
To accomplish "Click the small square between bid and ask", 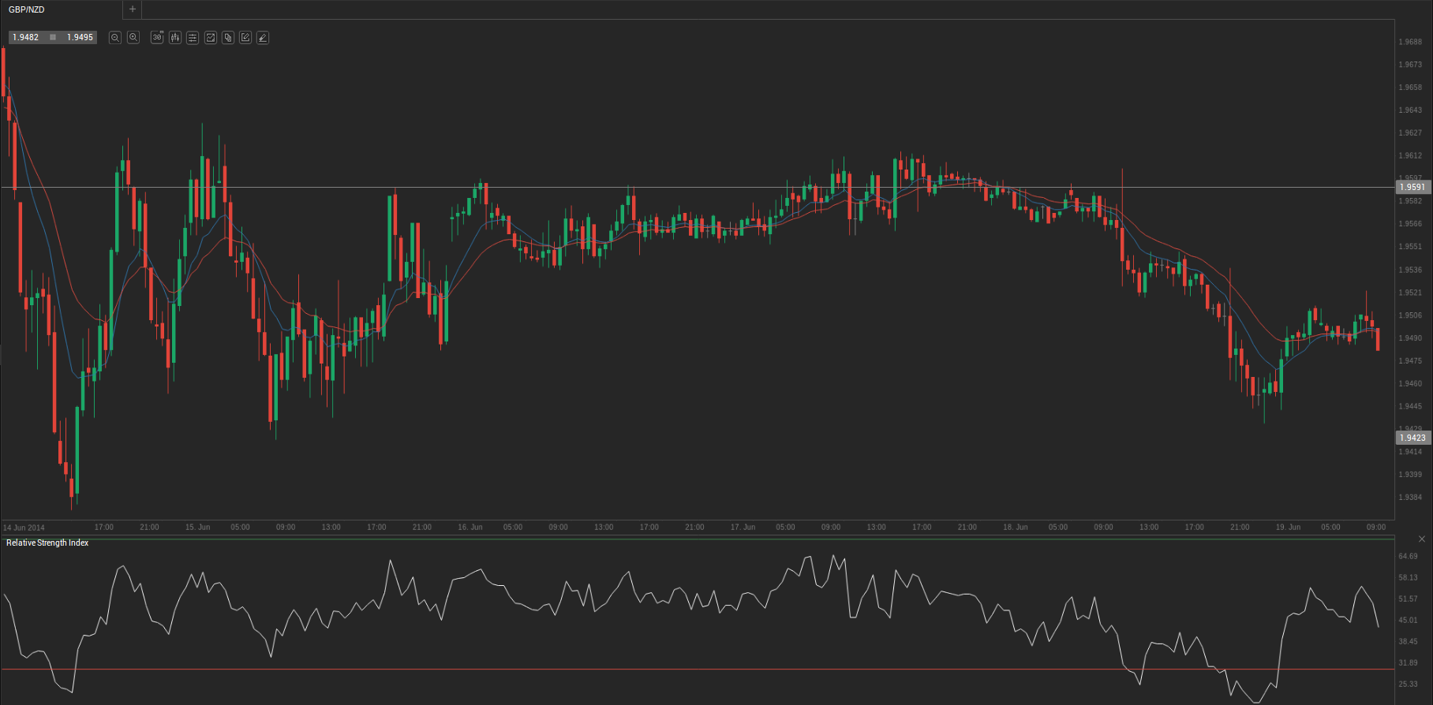I will (53, 38).
